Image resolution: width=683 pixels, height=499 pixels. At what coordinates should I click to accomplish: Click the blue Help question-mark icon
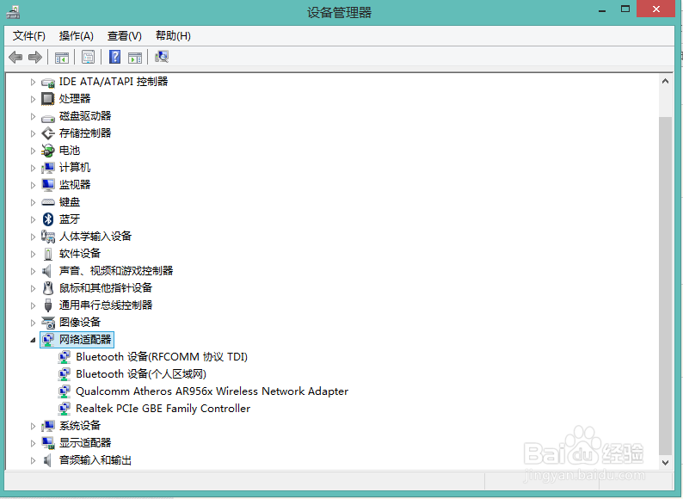[x=114, y=57]
